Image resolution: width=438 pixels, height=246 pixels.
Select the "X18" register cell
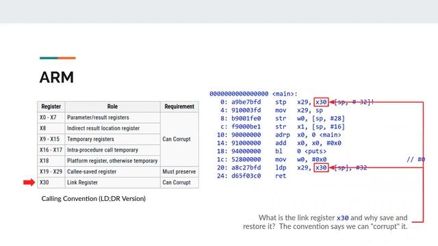[x=51, y=161]
